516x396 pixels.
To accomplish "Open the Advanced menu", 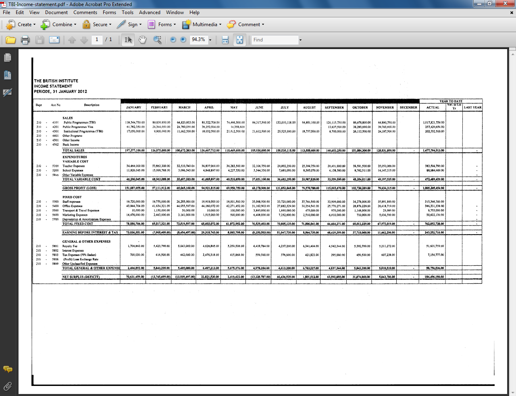I will click(150, 12).
